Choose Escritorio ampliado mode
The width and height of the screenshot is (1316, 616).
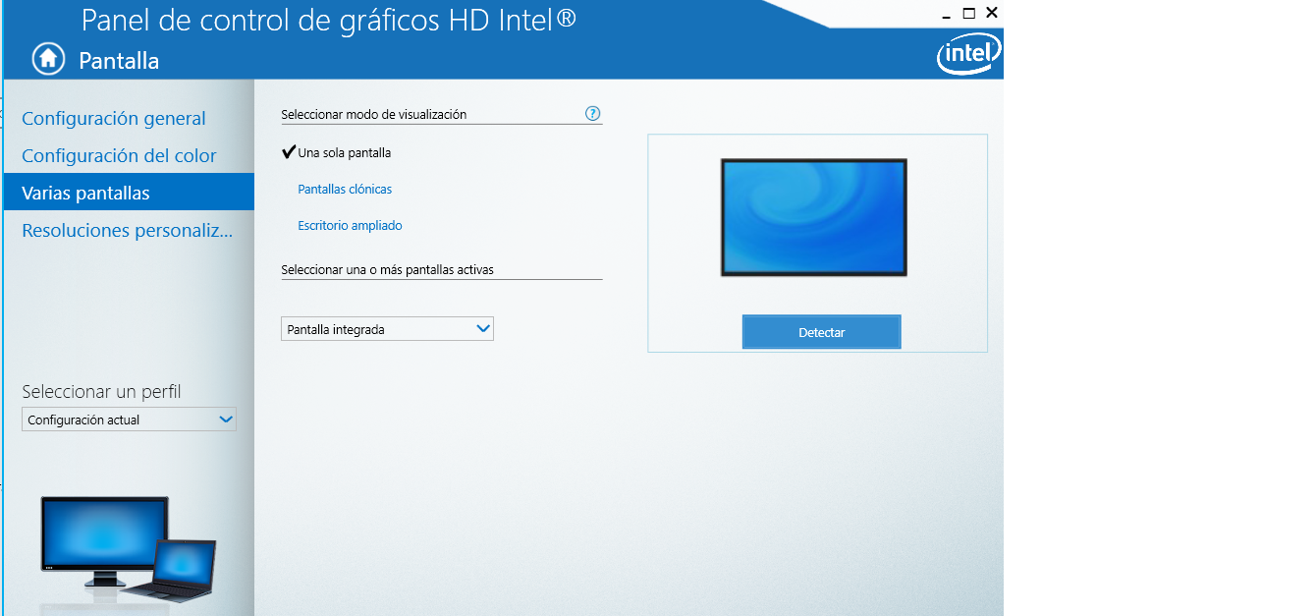pos(350,225)
